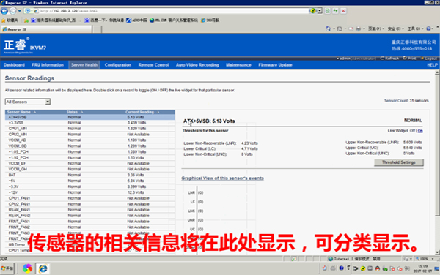440x275 pixels.
Task: Open the Favorites star in the bookmarks bar
Action: coord(10,20)
